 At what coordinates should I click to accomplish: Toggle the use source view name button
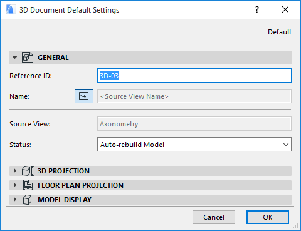click(84, 96)
